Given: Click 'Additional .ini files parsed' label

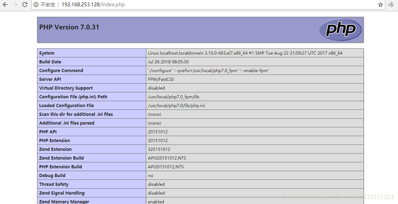Looking at the screenshot, I should pyautogui.click(x=66, y=123).
